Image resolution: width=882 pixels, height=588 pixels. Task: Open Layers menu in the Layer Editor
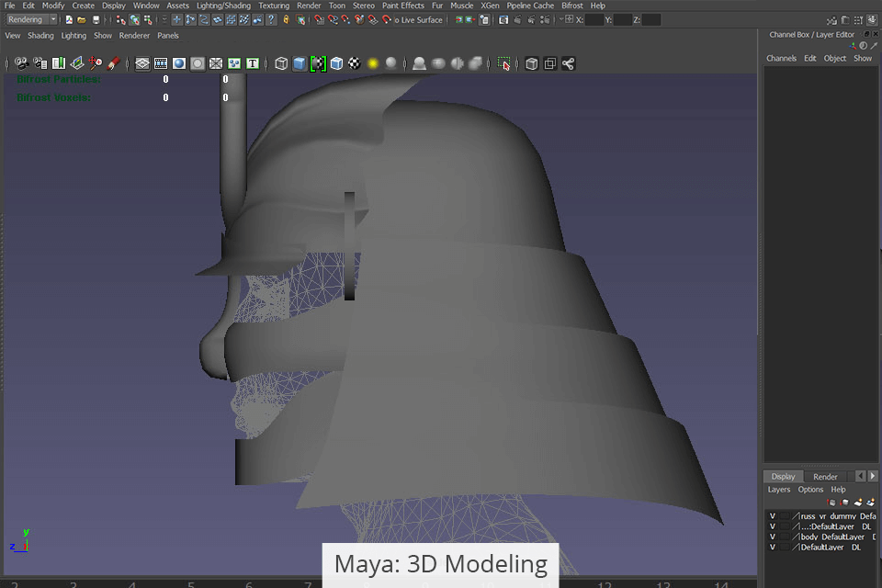click(x=778, y=490)
